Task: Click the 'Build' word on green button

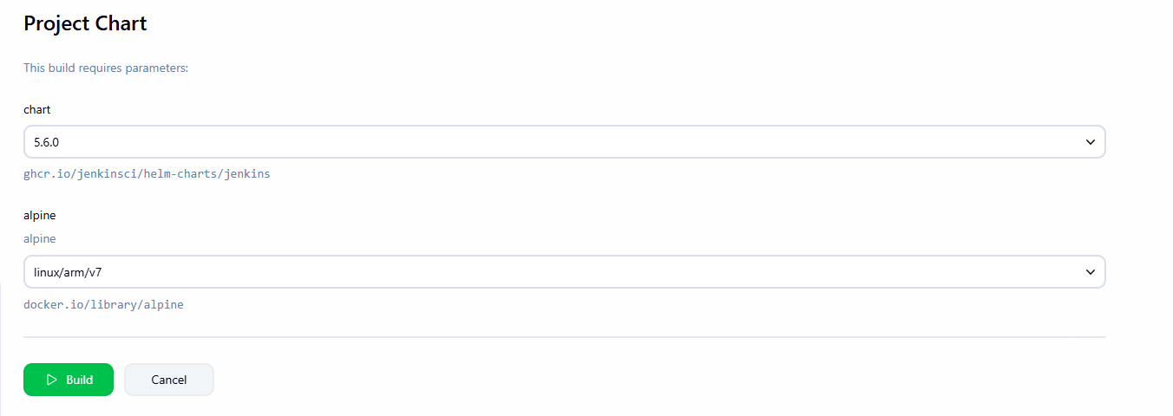Action: tap(79, 380)
